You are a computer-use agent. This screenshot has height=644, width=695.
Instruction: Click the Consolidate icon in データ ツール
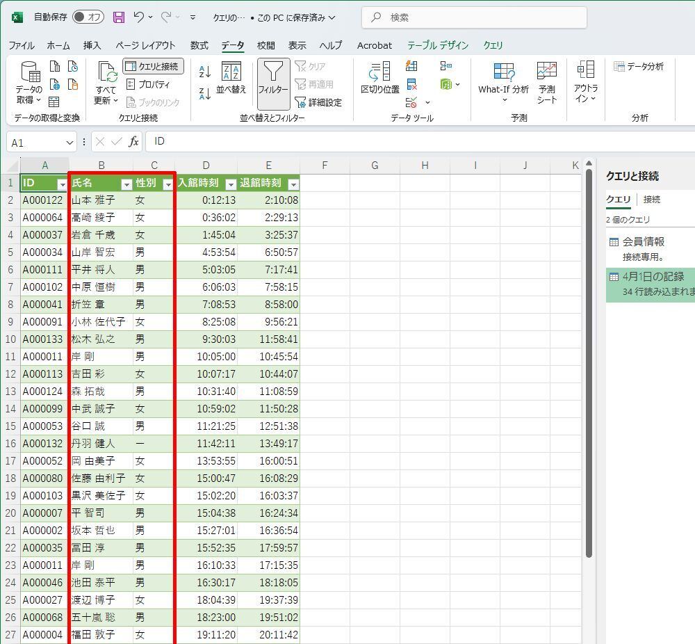(446, 66)
